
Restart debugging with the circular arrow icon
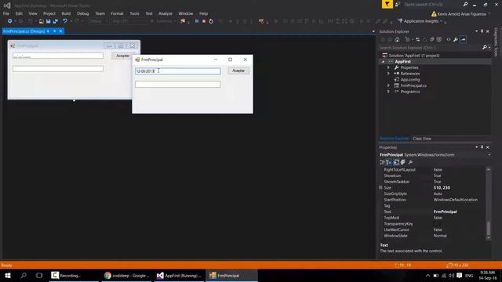[x=211, y=21]
